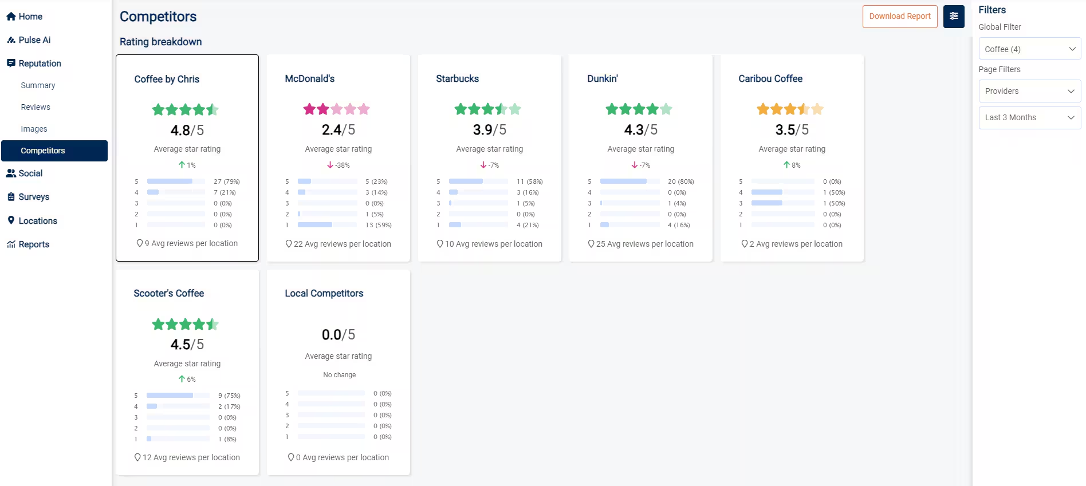
Task: Click the Reputation chat icon
Action: pyautogui.click(x=11, y=64)
